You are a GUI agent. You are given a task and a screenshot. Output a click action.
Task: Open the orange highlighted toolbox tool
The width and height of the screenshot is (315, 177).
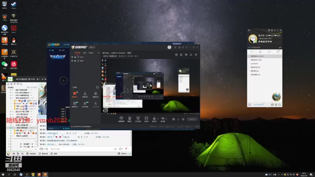pos(75,94)
